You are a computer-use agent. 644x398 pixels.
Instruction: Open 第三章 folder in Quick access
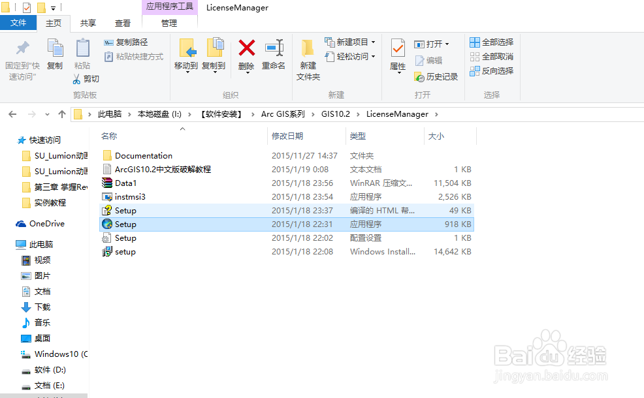point(55,187)
